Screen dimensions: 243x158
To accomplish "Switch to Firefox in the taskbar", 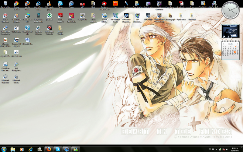I will pyautogui.click(x=49, y=149).
